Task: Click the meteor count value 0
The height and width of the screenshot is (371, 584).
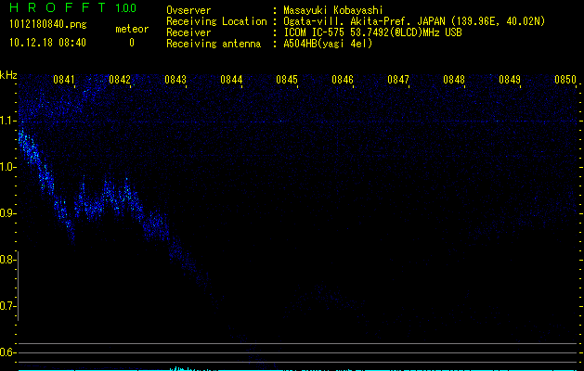Action: 132,43
